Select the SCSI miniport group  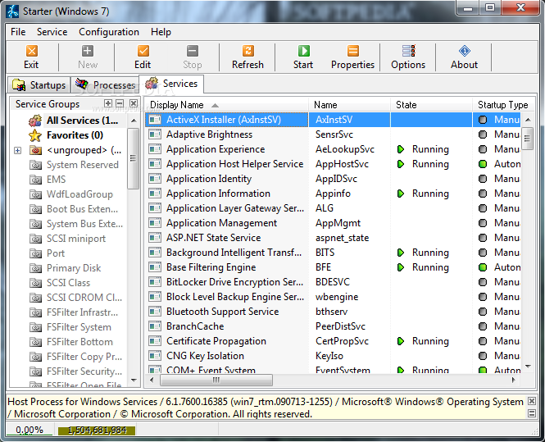click(x=76, y=239)
